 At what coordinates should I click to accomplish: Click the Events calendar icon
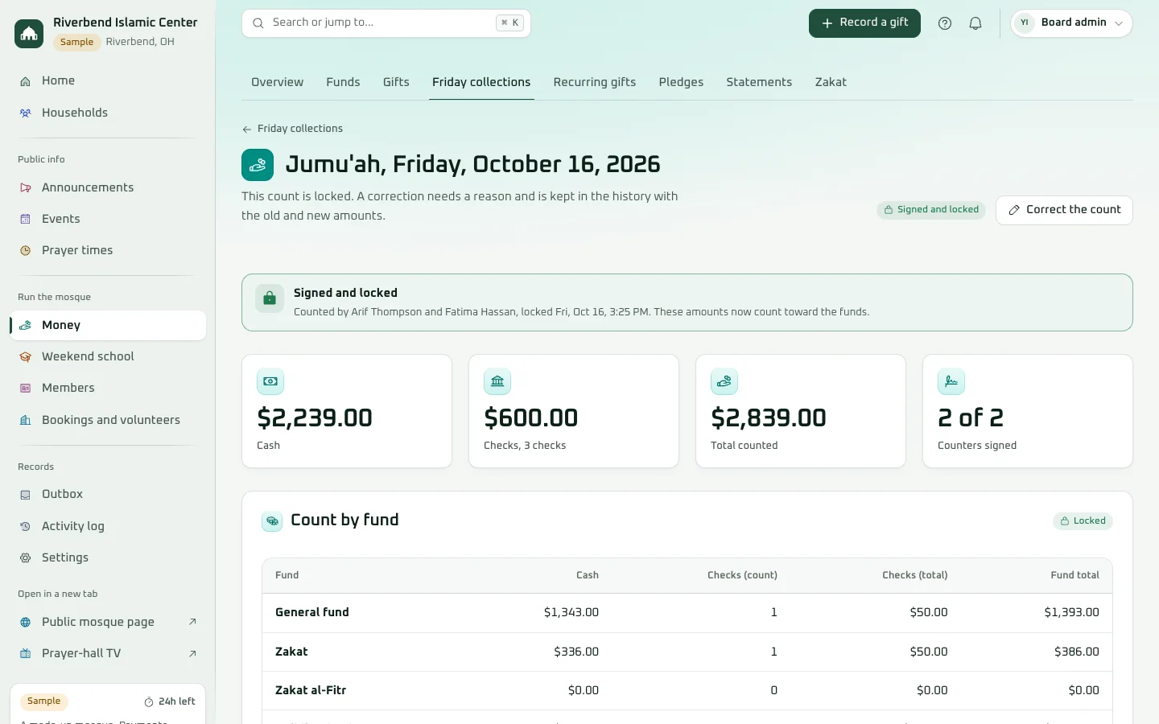coord(26,220)
